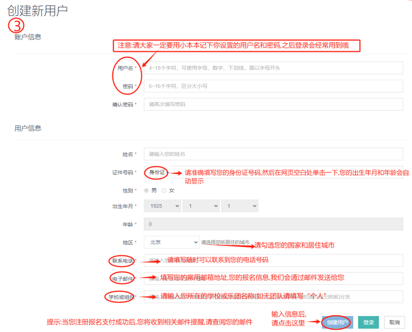Expand the birth day dropdown
The height and width of the screenshot is (332, 412).
[x=240, y=206]
